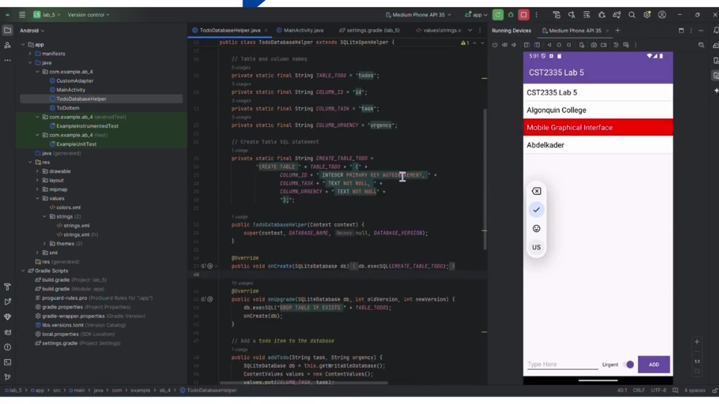Viewport: 719px width, 404px height.
Task: Add a new running device tab
Action: tap(617, 30)
